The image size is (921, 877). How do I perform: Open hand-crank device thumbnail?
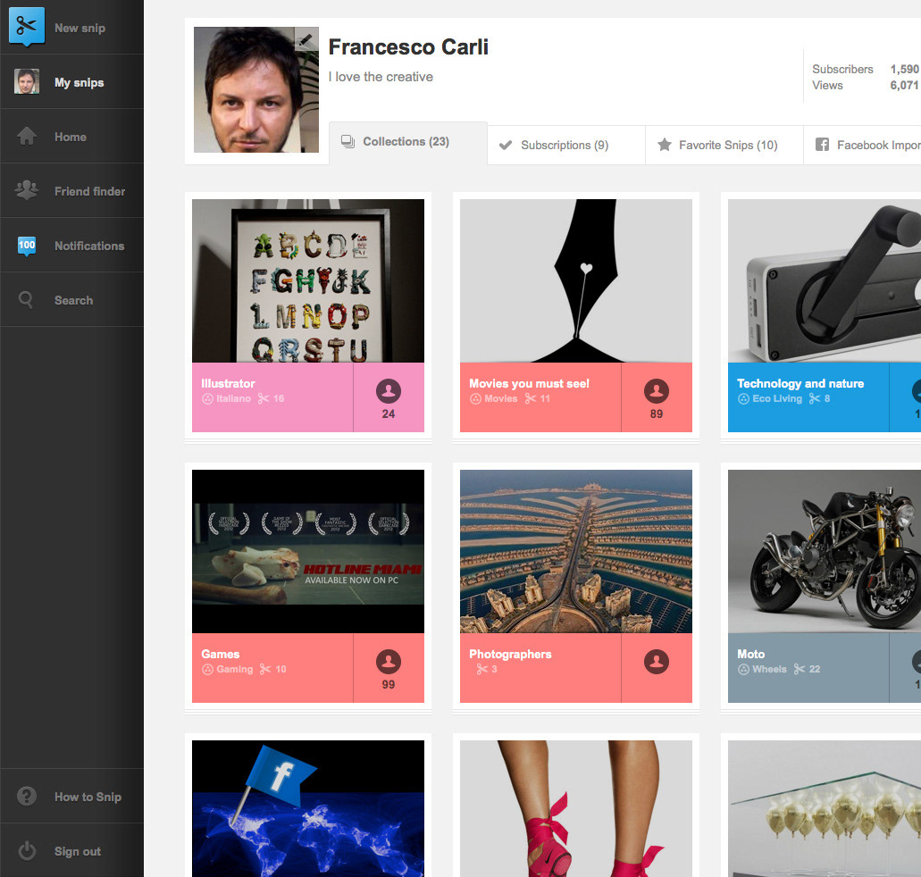click(825, 280)
